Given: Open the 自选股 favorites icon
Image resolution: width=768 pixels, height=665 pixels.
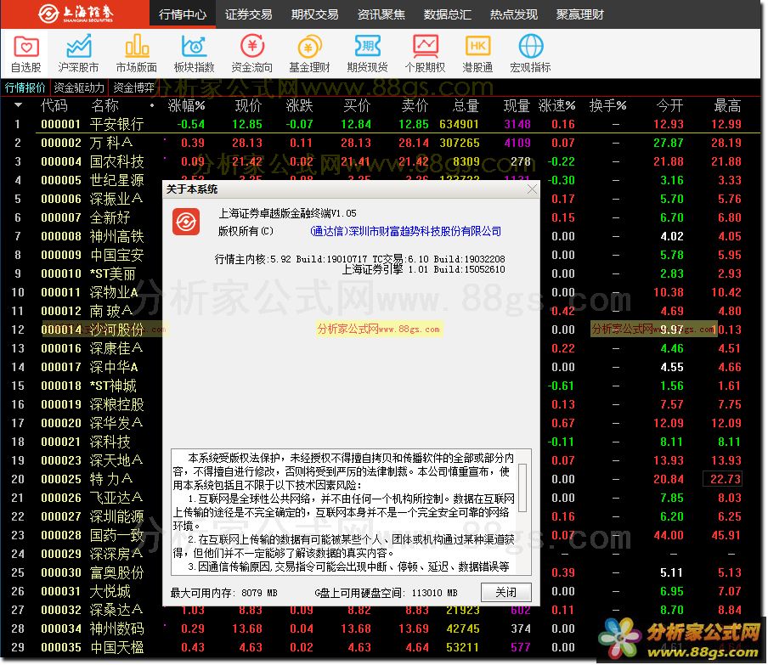Looking at the screenshot, I should [x=25, y=54].
